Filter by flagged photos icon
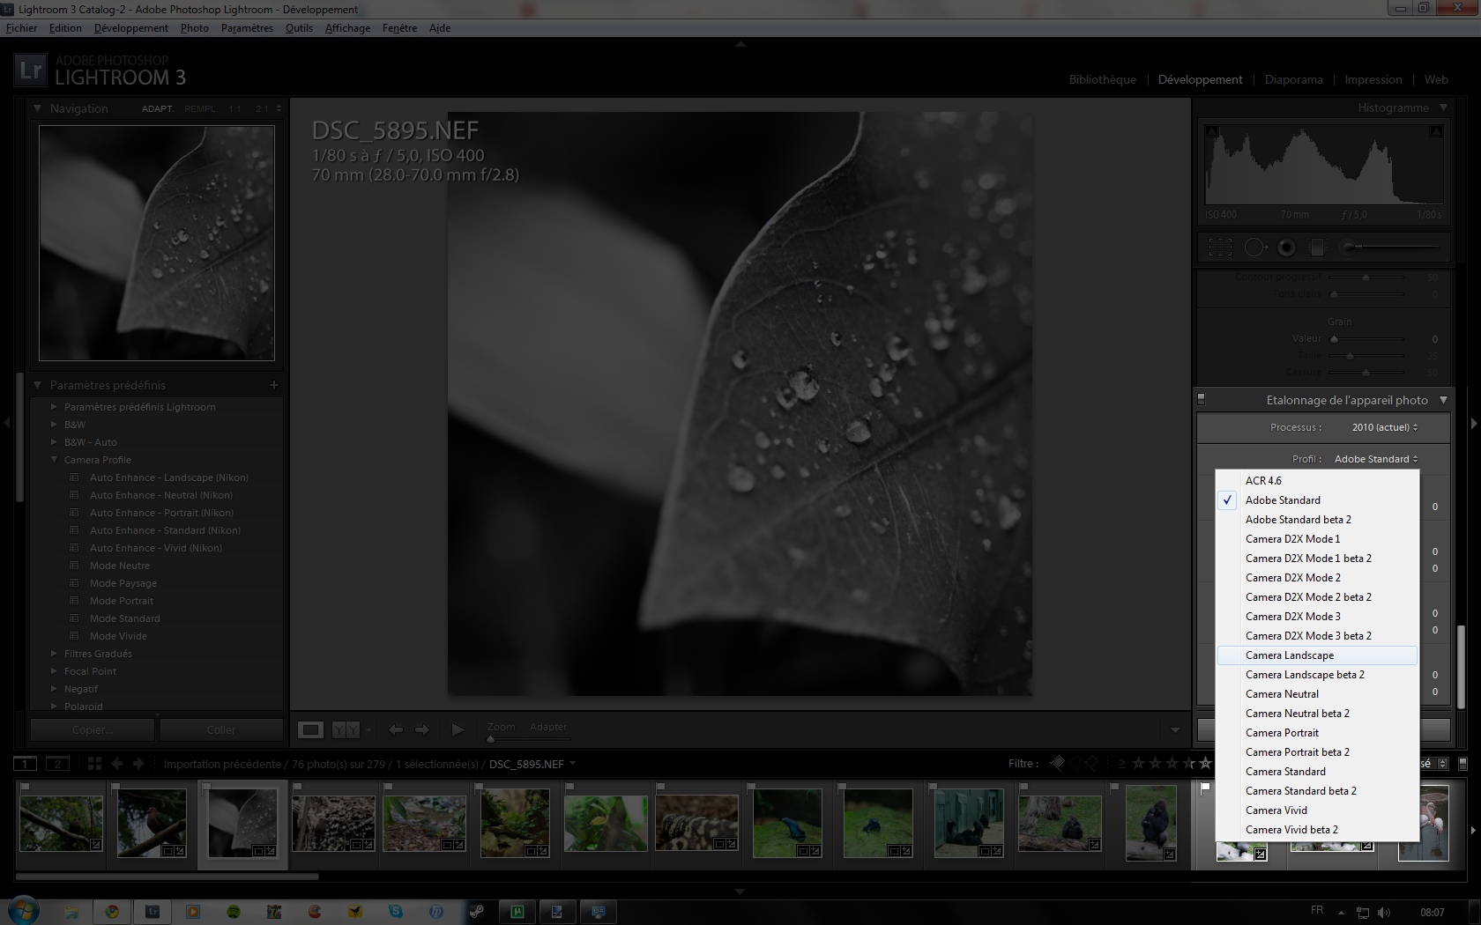Screen dimensions: 1481x925 pos(1057,763)
